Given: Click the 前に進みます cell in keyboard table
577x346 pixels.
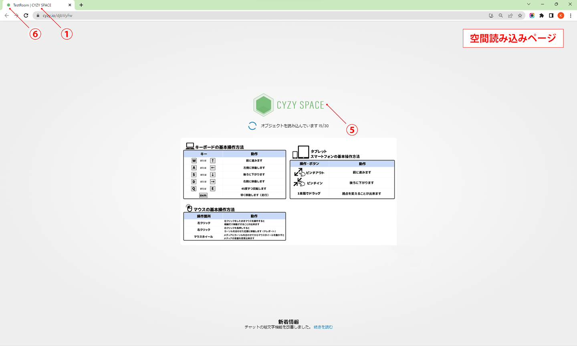Looking at the screenshot, I should (254, 161).
